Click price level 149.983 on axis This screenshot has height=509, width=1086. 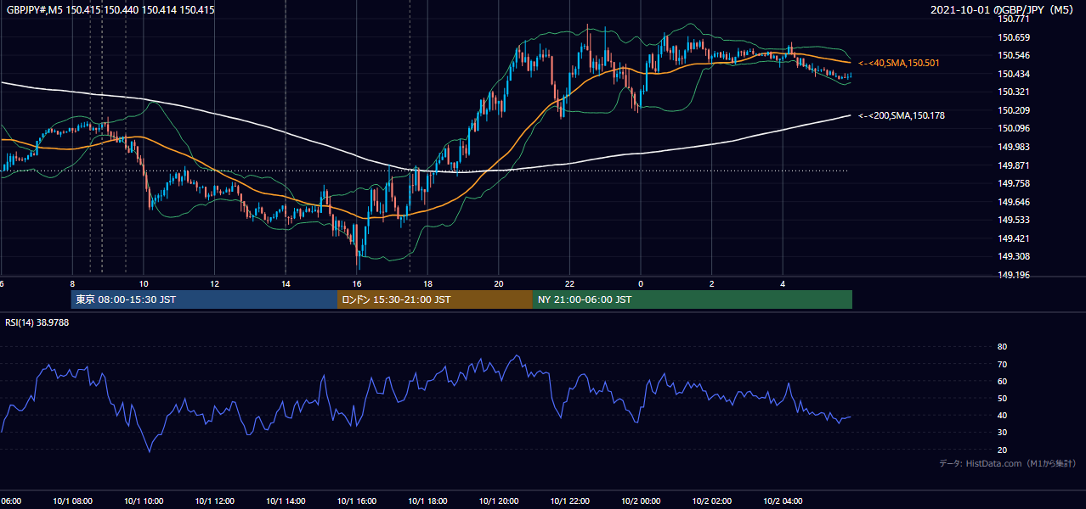click(x=1014, y=147)
